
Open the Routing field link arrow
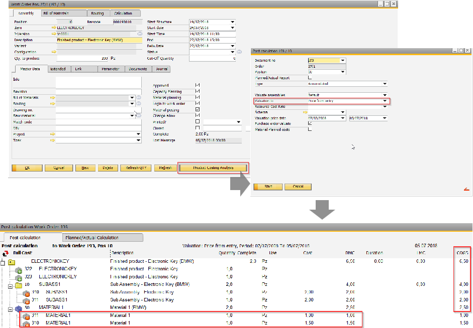52,103
